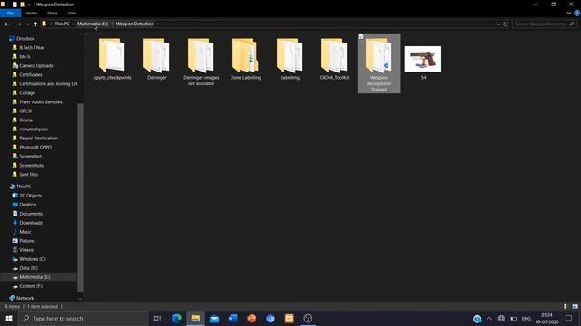Open Certificates folder in the sidebar
581x326 pixels.
tap(30, 74)
